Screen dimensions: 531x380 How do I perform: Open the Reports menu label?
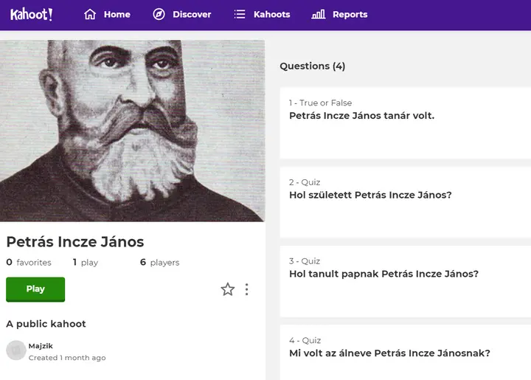point(350,14)
